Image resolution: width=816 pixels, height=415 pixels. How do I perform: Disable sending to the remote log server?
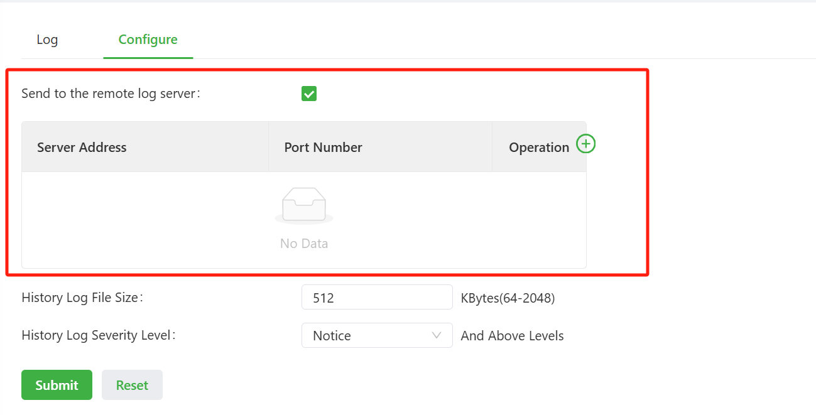coord(308,94)
